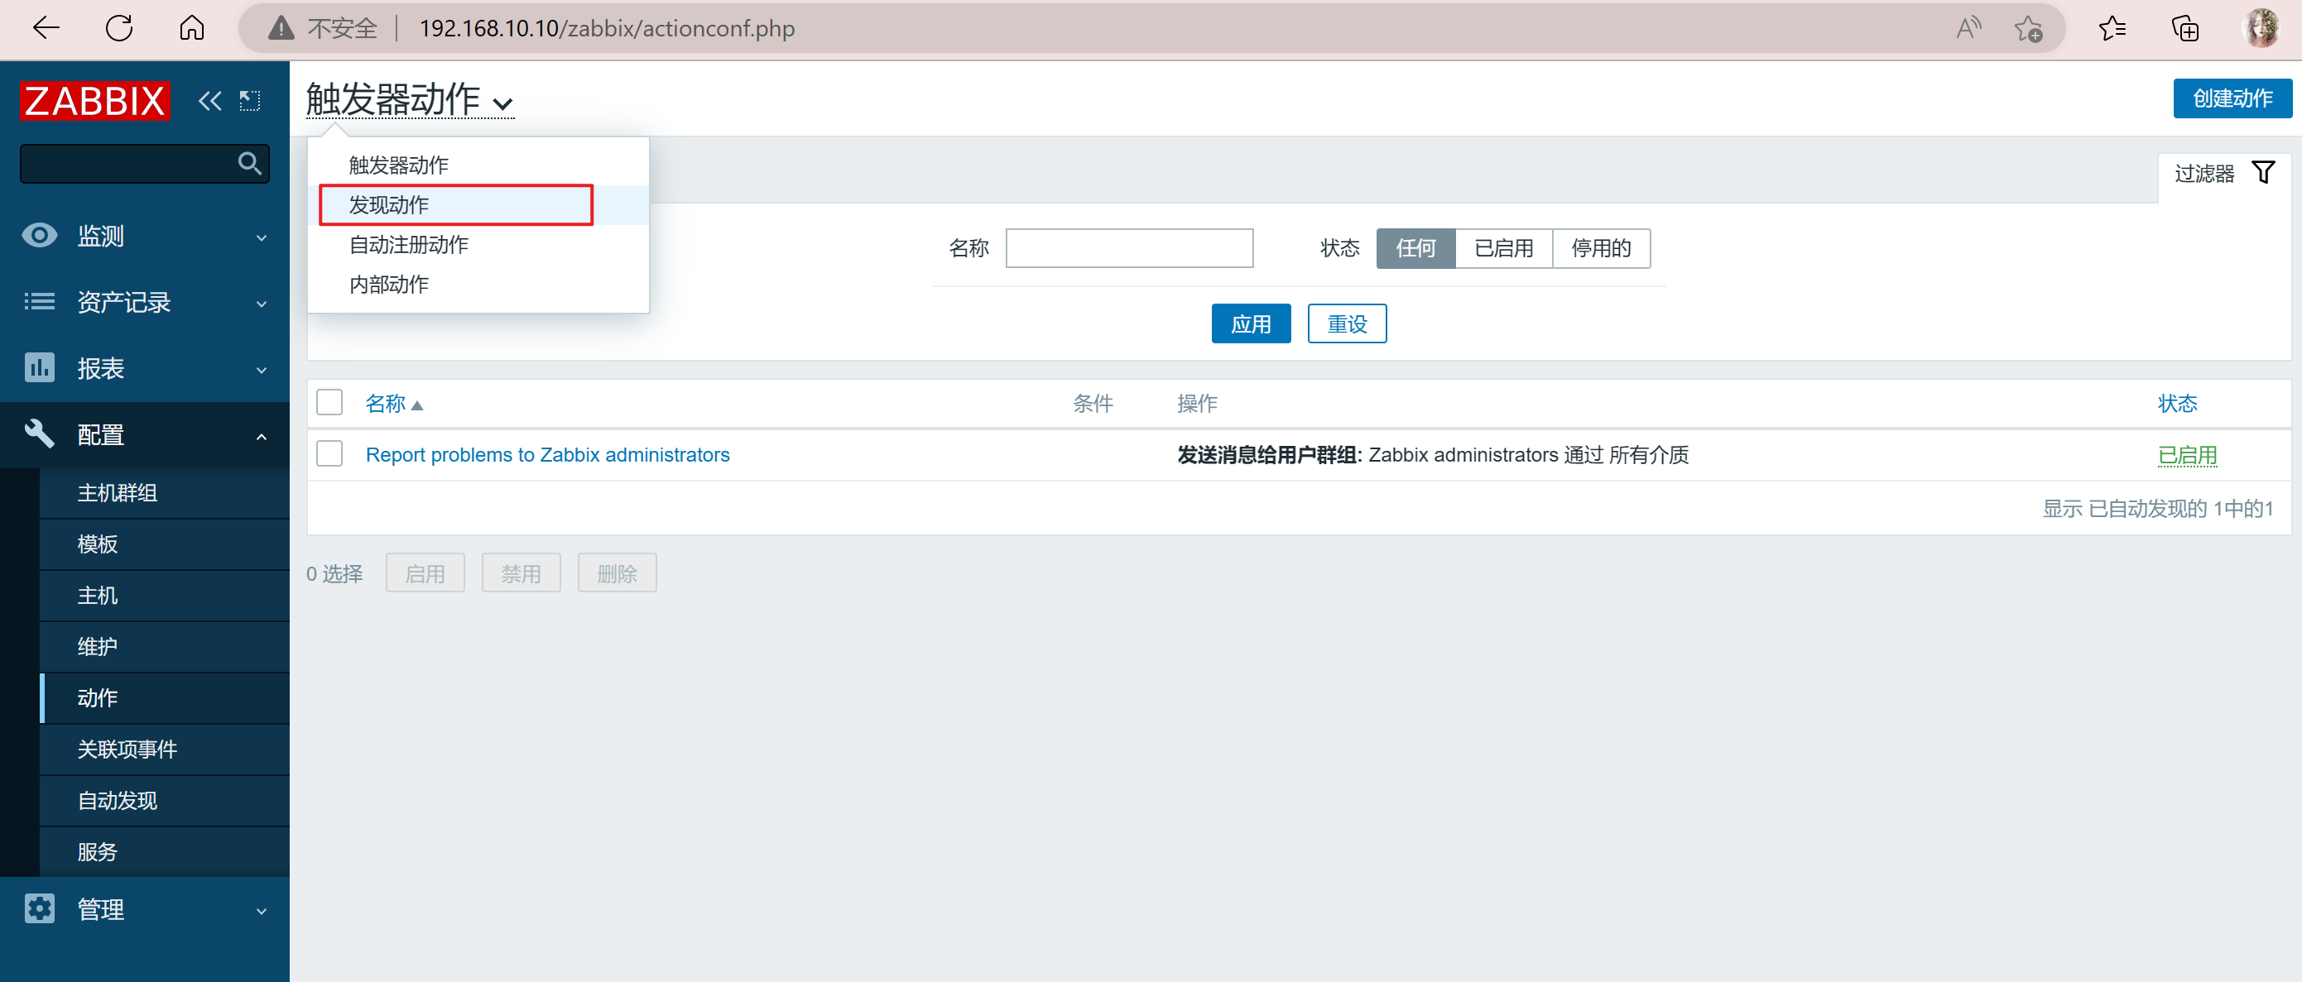This screenshot has height=982, width=2302.
Task: Open browser home page icon
Action: pos(192,29)
